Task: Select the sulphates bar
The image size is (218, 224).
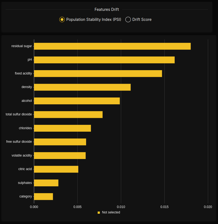Action: tap(46, 183)
